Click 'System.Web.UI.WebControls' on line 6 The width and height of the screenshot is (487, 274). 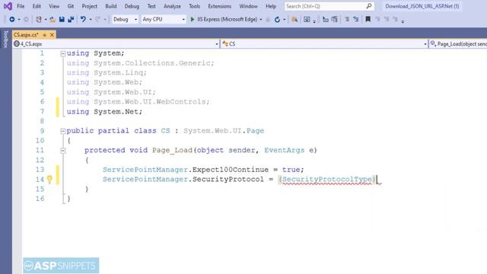tap(150, 101)
